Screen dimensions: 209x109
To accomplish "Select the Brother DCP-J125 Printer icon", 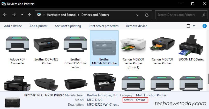I will click(46, 45).
